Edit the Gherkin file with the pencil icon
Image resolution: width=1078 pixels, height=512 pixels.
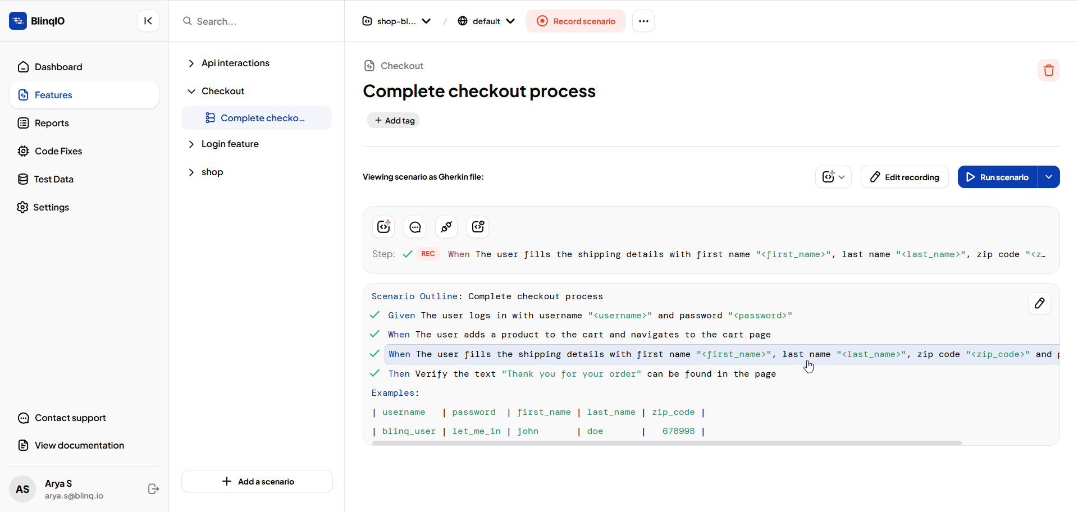click(x=1040, y=303)
